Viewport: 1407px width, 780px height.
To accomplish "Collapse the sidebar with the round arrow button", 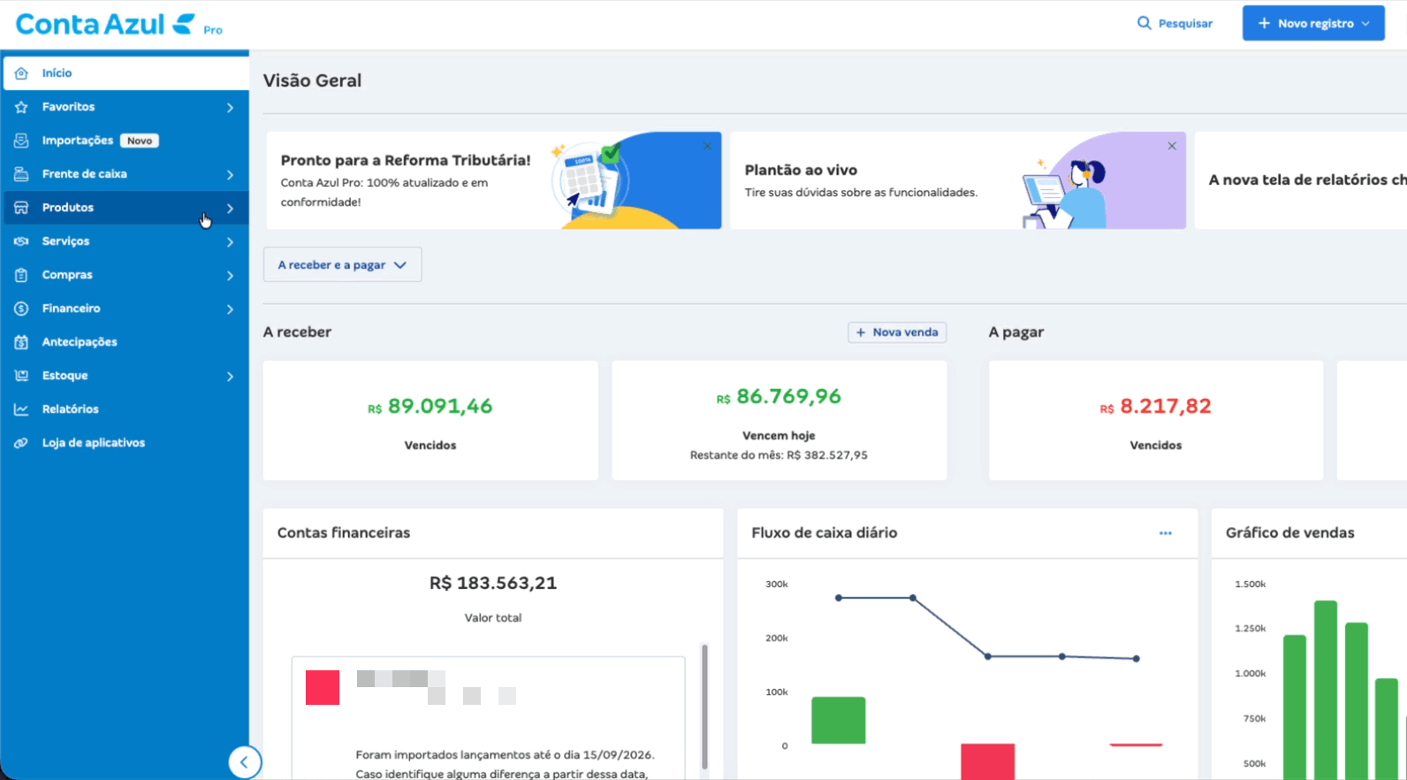I will 244,762.
